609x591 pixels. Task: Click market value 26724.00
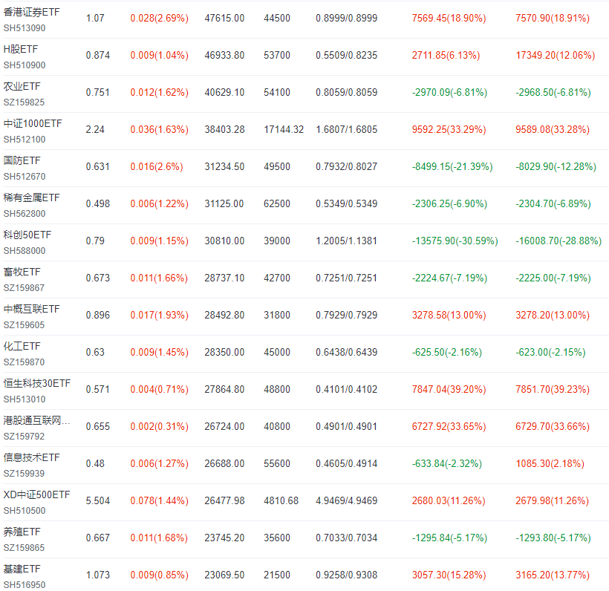click(224, 427)
